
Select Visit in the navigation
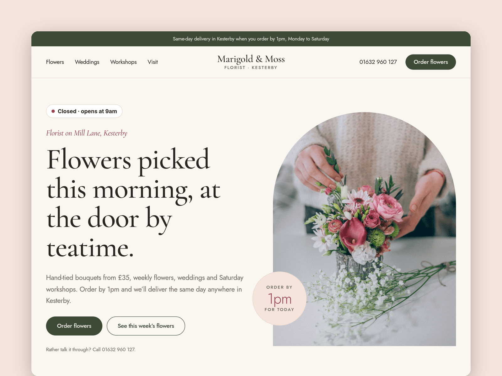pyautogui.click(x=152, y=62)
